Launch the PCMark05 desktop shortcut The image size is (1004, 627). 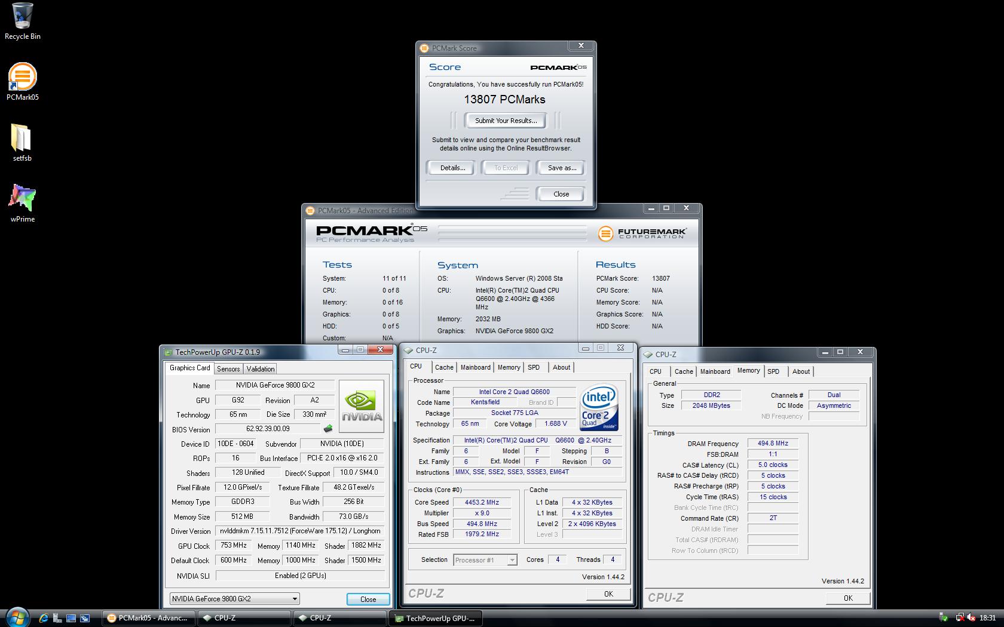click(x=22, y=82)
